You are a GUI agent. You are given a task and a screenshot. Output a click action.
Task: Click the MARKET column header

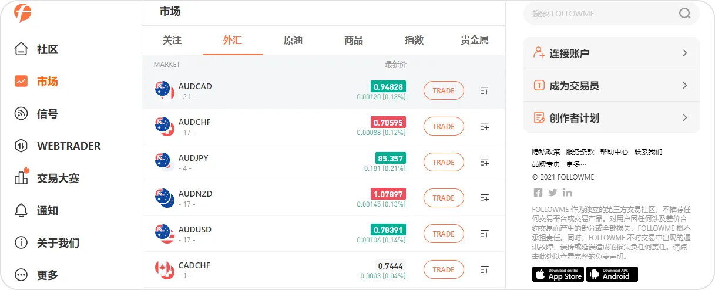click(x=167, y=64)
